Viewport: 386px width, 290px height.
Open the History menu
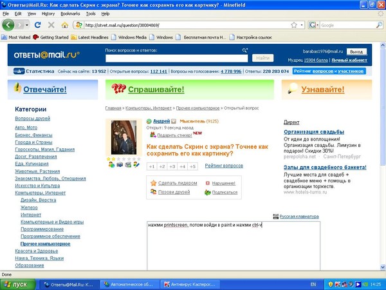(48, 14)
